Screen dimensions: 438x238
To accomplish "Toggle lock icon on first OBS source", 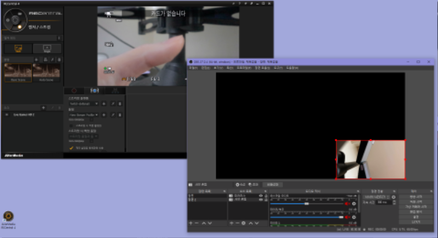I will click(x=266, y=195).
